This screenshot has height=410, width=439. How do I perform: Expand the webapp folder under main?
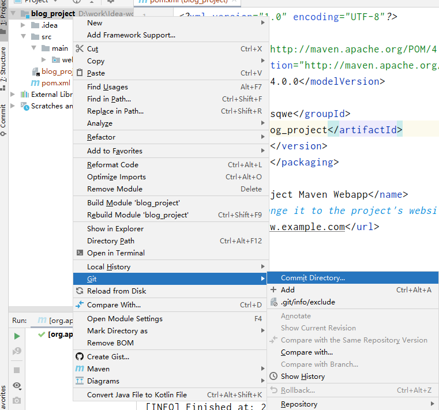[43, 59]
